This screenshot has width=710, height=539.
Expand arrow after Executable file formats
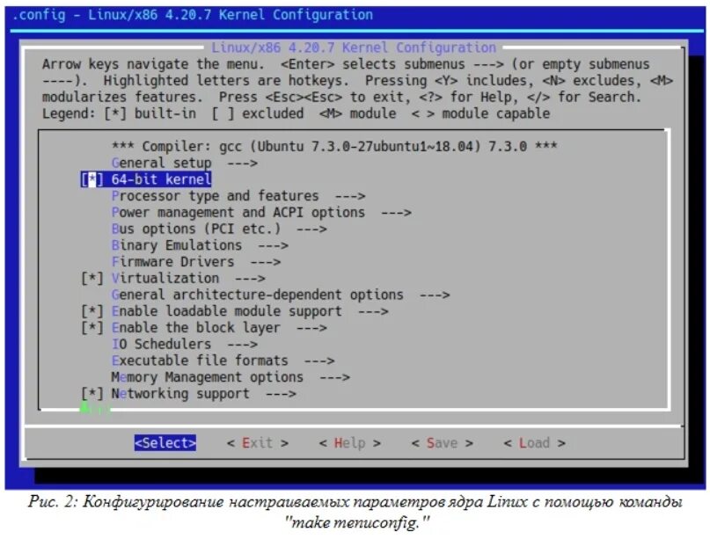pyautogui.click(x=319, y=361)
